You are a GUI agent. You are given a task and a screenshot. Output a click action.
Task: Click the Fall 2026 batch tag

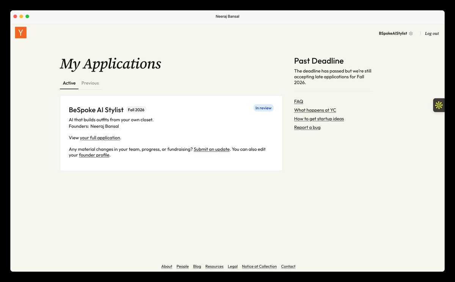pos(136,110)
